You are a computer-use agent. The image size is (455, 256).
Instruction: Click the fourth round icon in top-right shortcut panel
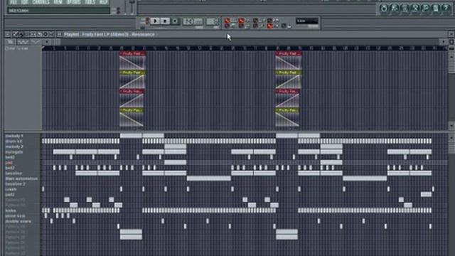tap(415, 8)
